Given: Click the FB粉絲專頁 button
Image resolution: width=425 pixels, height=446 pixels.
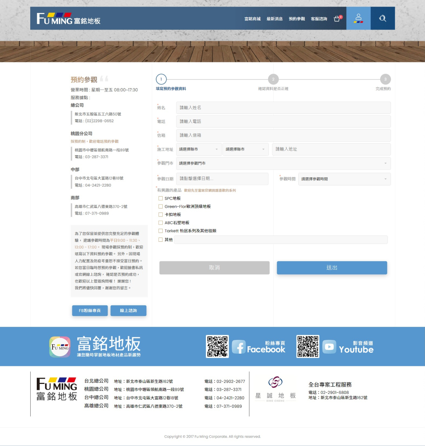Looking at the screenshot, I should 90,311.
